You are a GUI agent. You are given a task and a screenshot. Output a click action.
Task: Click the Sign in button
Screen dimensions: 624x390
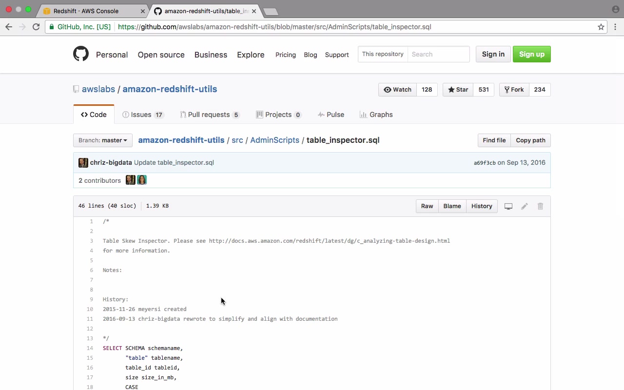point(493,54)
